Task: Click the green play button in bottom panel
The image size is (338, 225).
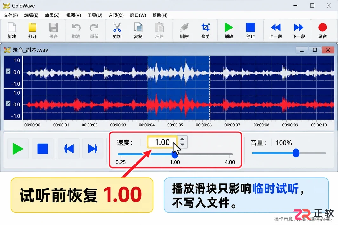Action: tap(18, 149)
